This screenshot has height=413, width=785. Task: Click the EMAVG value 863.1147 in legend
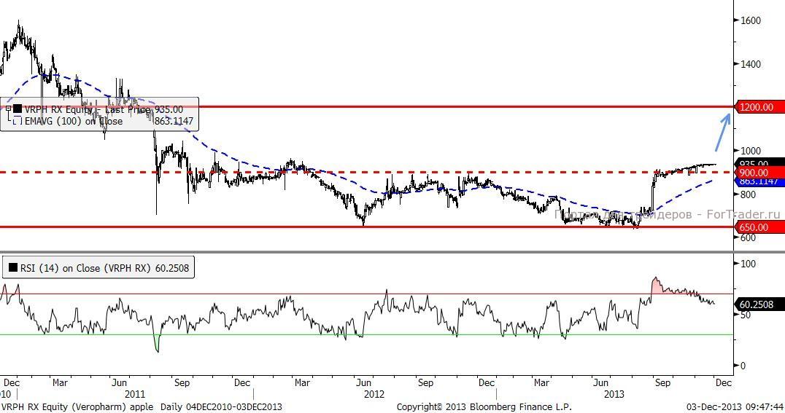pos(174,121)
